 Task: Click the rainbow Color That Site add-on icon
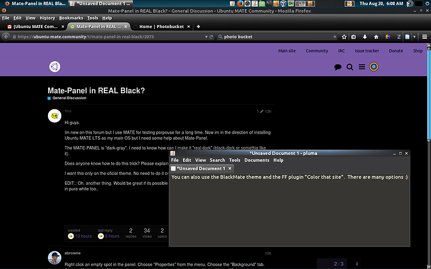[x=387, y=37]
